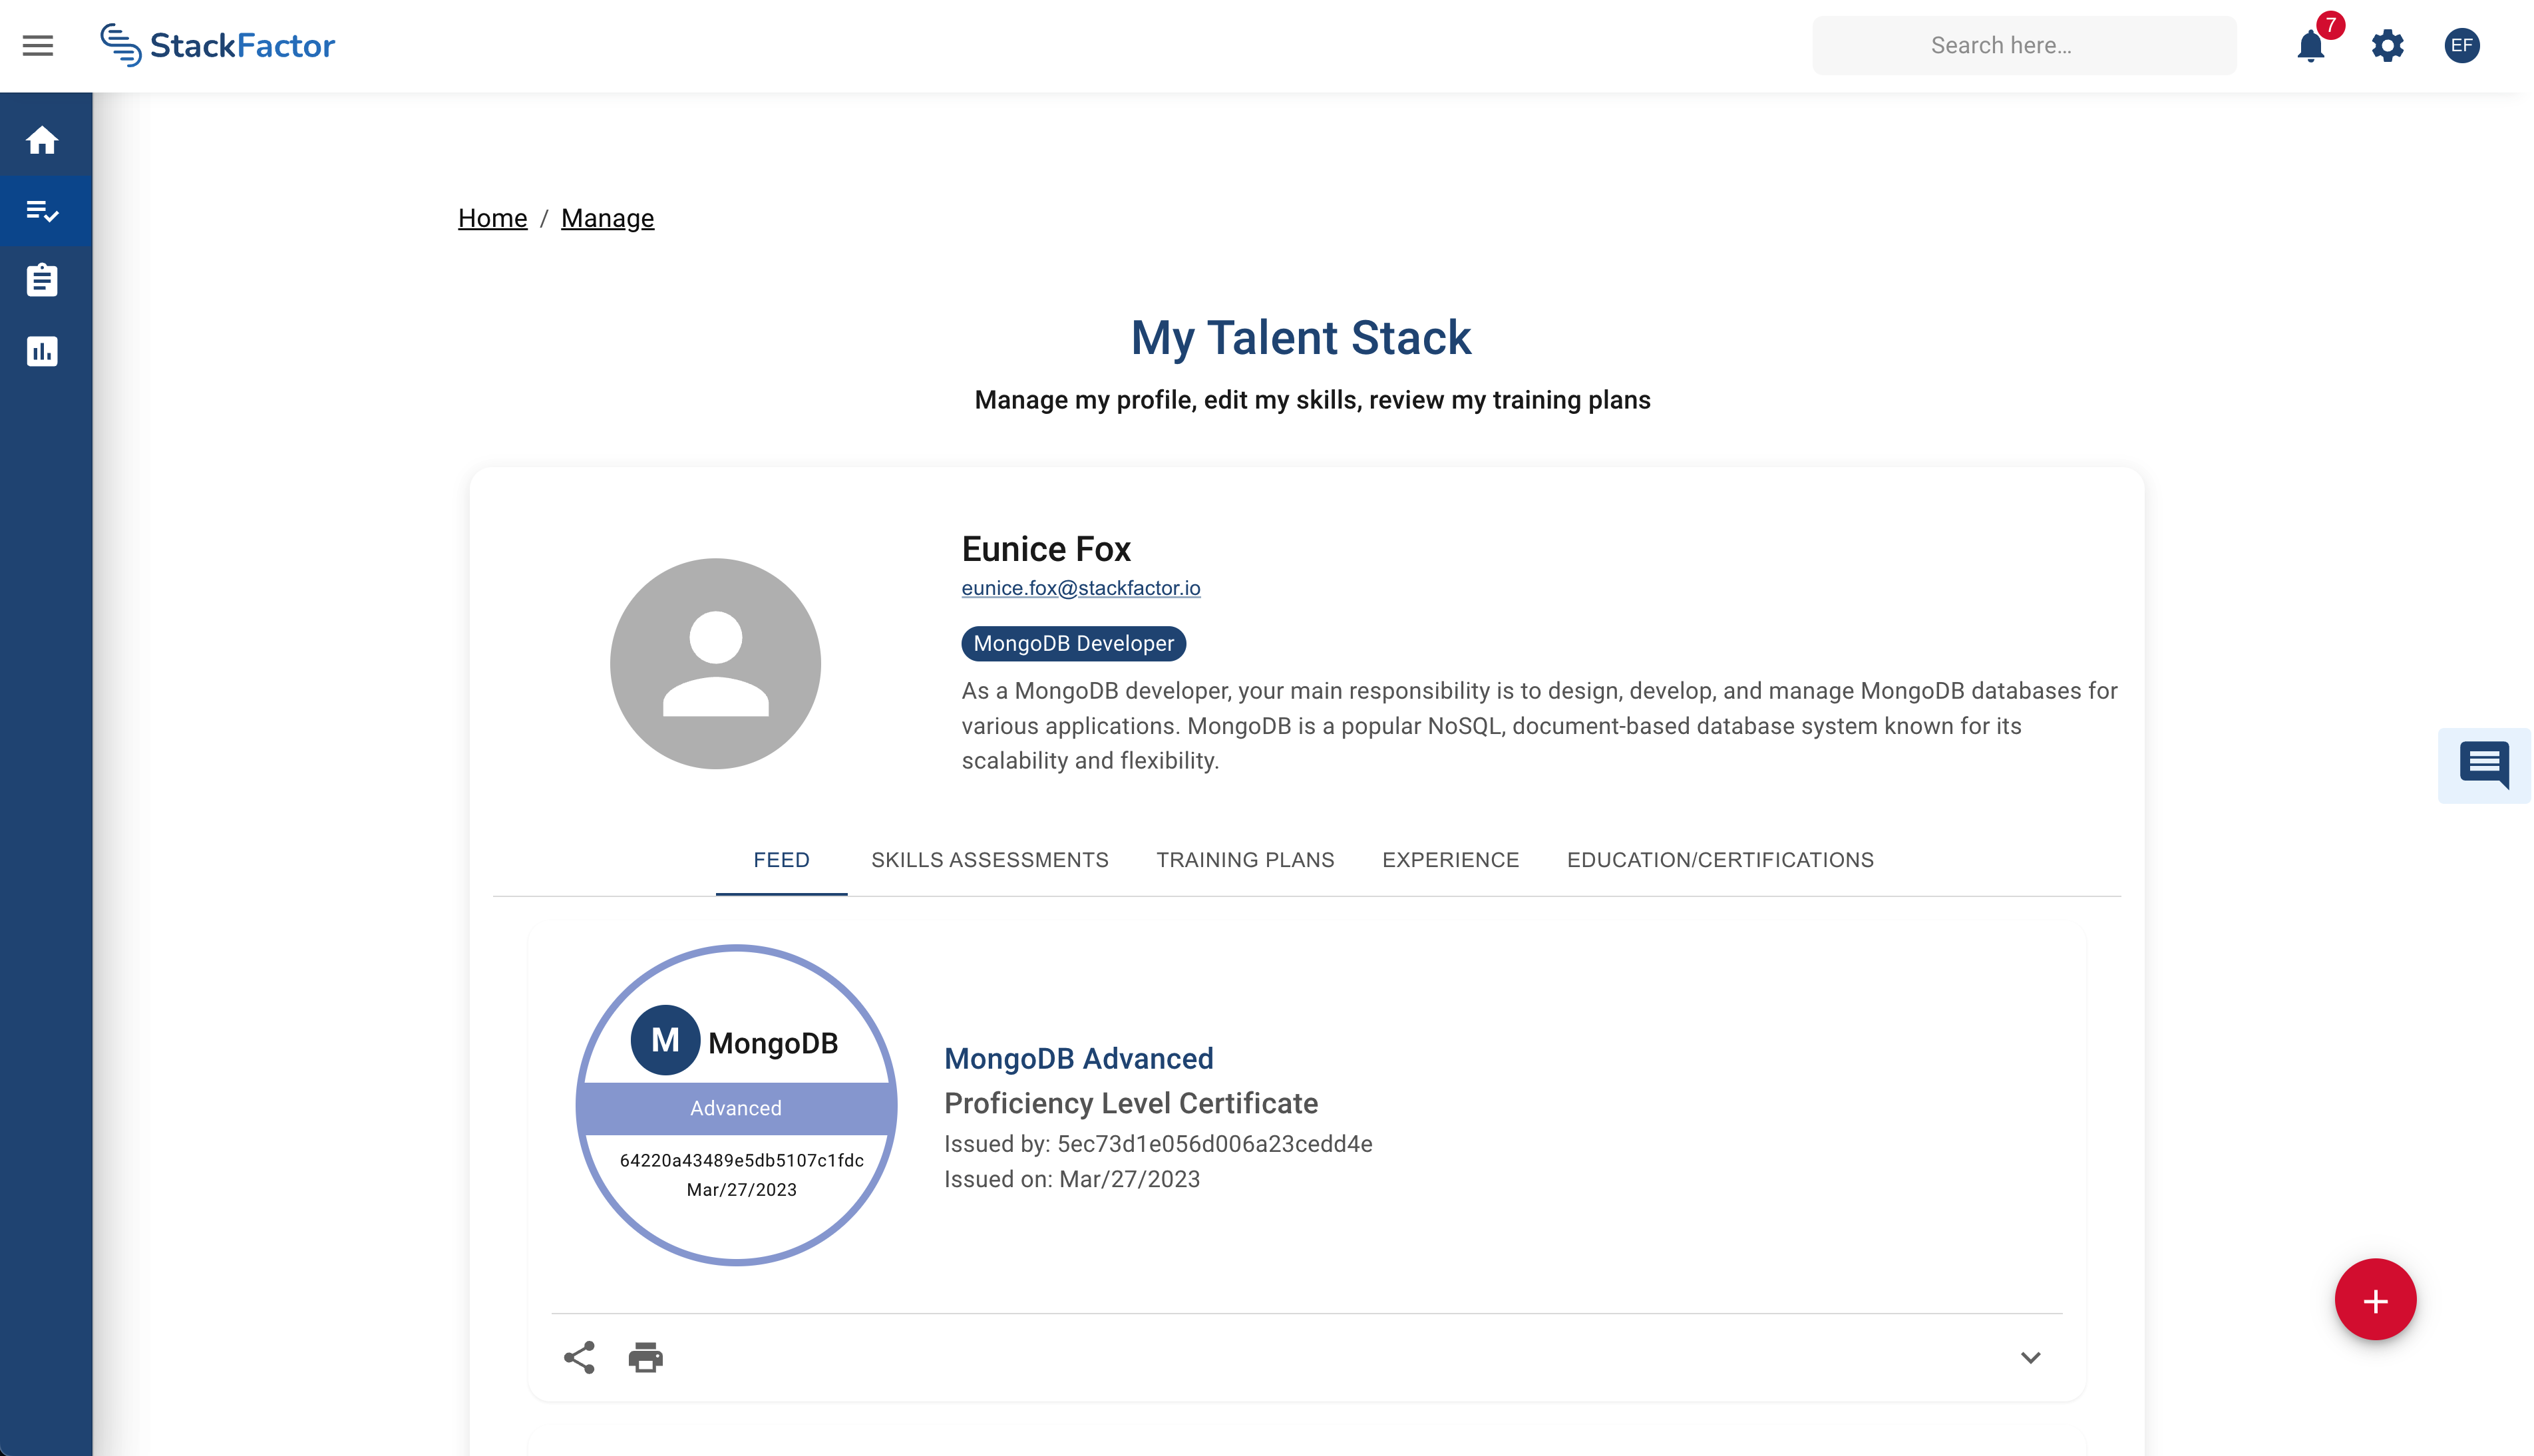Click eunice.fox@stackfactor.io email link
The width and height of the screenshot is (2534, 1456).
click(x=1080, y=588)
